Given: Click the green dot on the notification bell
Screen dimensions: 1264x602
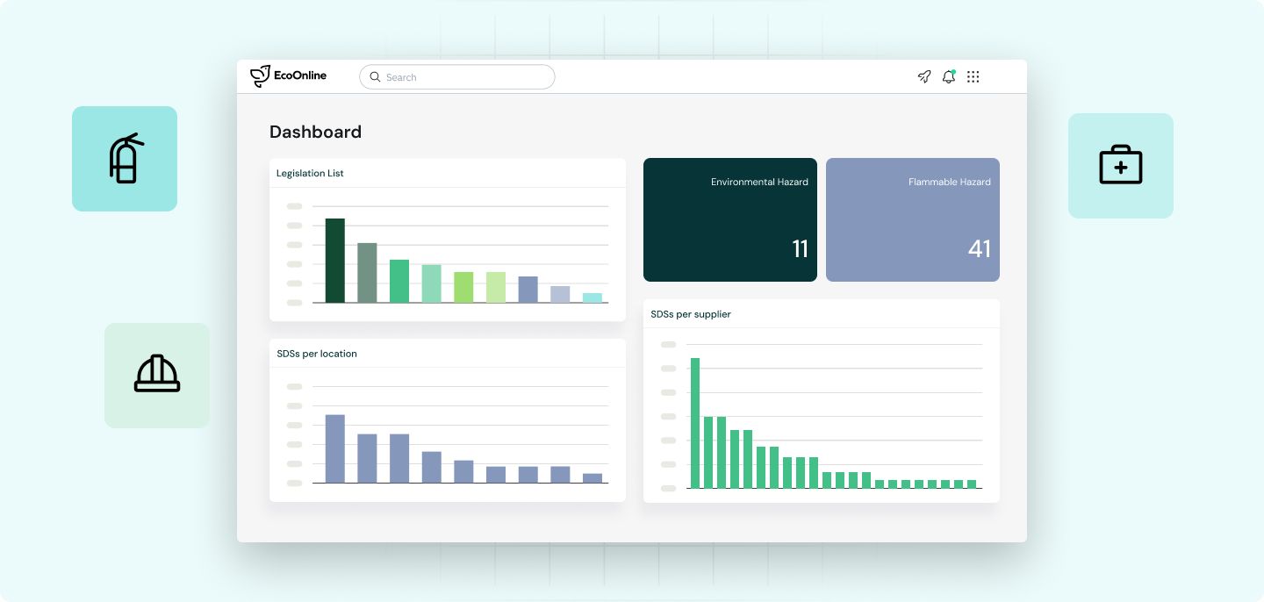Looking at the screenshot, I should click(954, 70).
